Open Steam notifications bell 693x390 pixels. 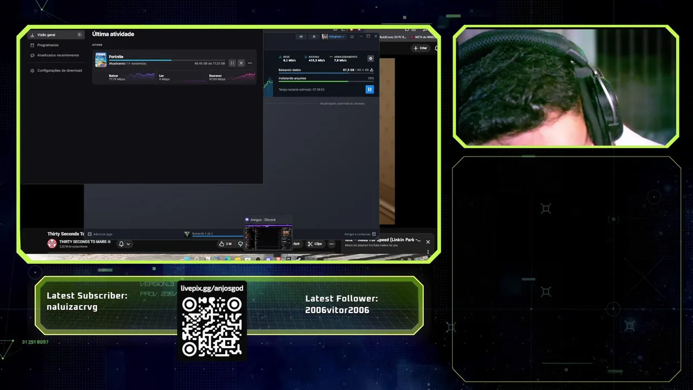pos(314,36)
